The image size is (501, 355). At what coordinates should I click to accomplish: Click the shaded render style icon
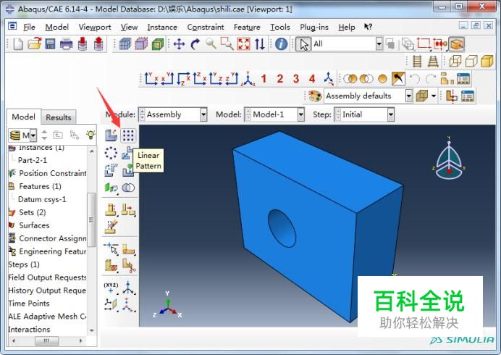pyautogui.click(x=487, y=61)
